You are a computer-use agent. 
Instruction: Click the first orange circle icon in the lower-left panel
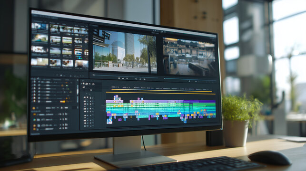point(34,108)
